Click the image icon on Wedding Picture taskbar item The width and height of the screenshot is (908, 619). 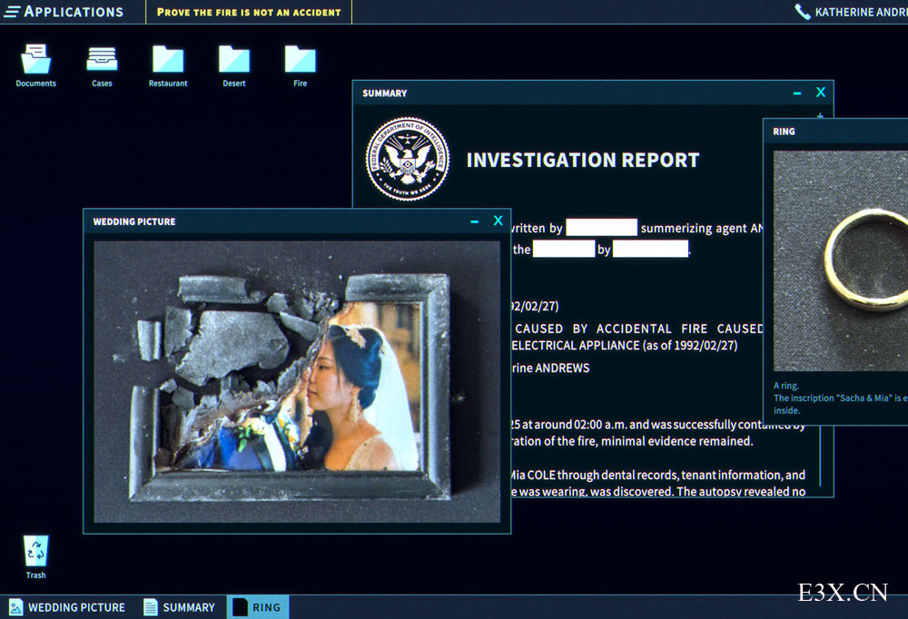16,607
